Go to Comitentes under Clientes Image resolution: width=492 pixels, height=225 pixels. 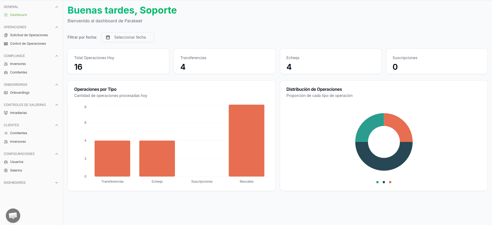pos(18,133)
